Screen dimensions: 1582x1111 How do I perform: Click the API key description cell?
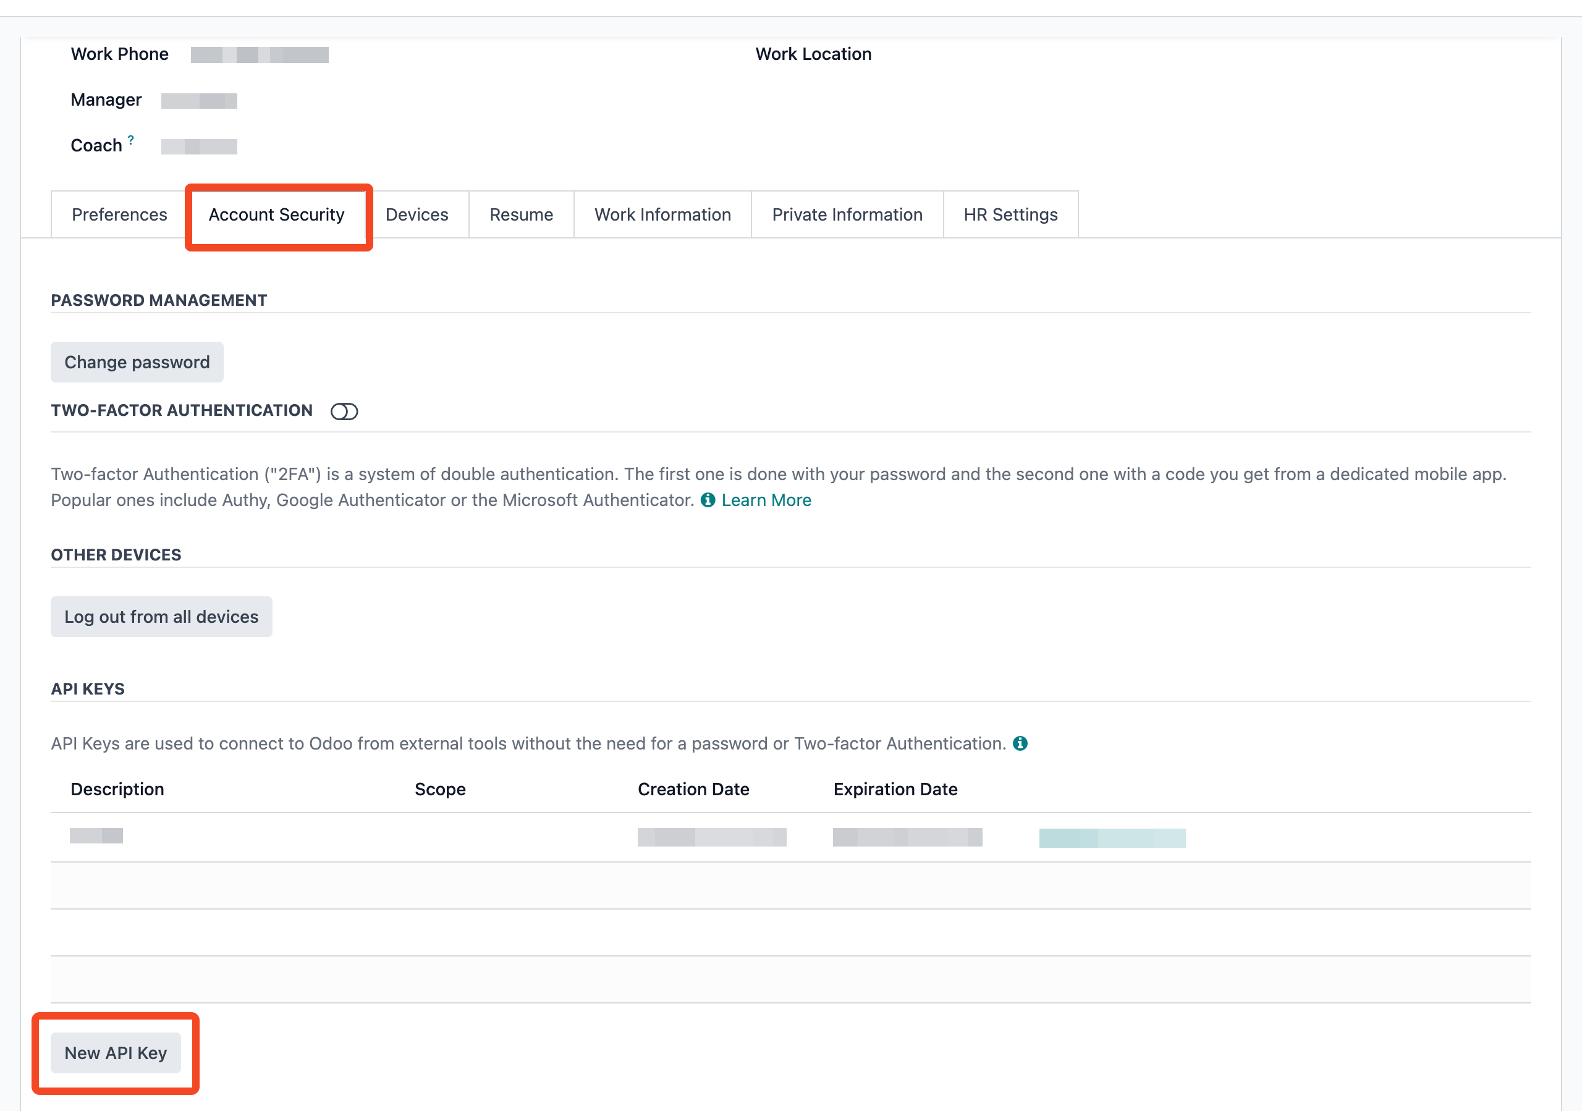96,835
